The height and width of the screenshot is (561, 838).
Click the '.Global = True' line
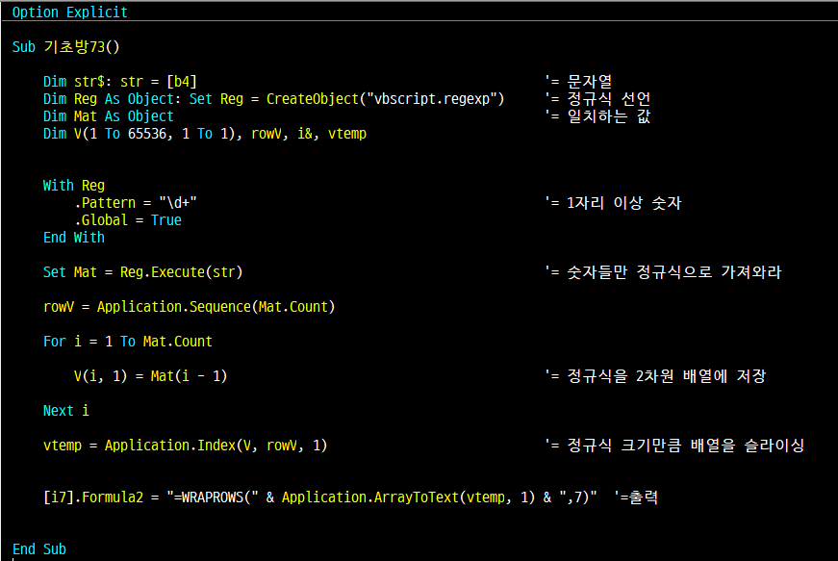click(x=128, y=220)
